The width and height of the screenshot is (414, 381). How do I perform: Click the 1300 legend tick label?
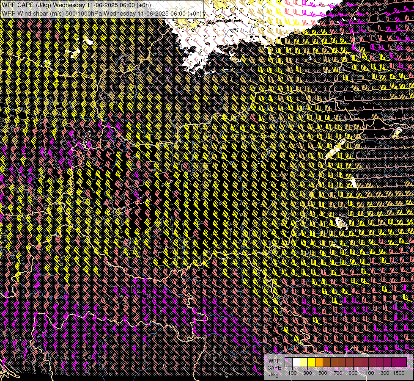384,373
